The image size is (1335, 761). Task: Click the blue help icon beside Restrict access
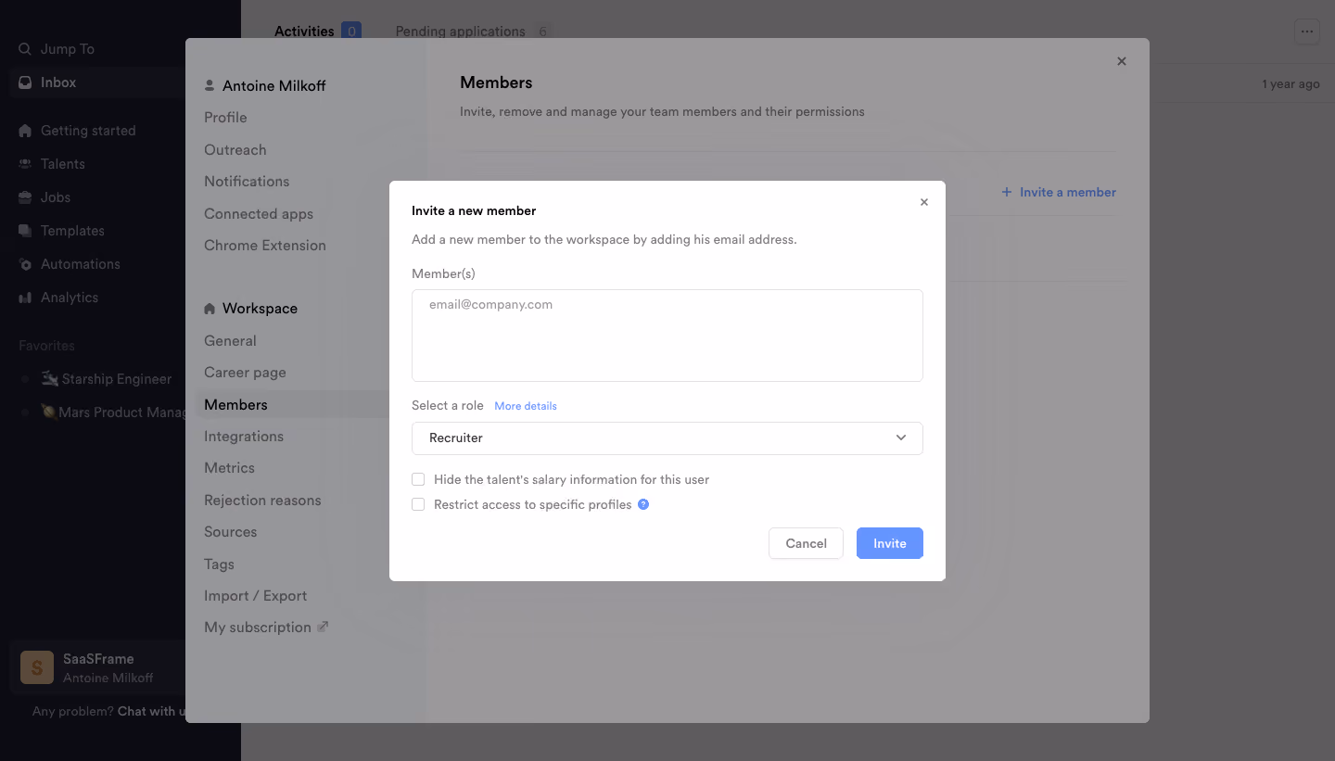coord(643,504)
